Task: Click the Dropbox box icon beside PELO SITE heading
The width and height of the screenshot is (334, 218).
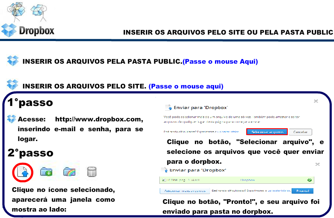Action: (12, 85)
